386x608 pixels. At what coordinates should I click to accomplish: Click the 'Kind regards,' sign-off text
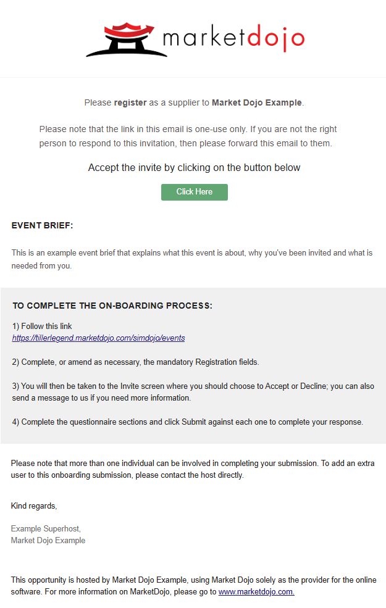pos(34,506)
